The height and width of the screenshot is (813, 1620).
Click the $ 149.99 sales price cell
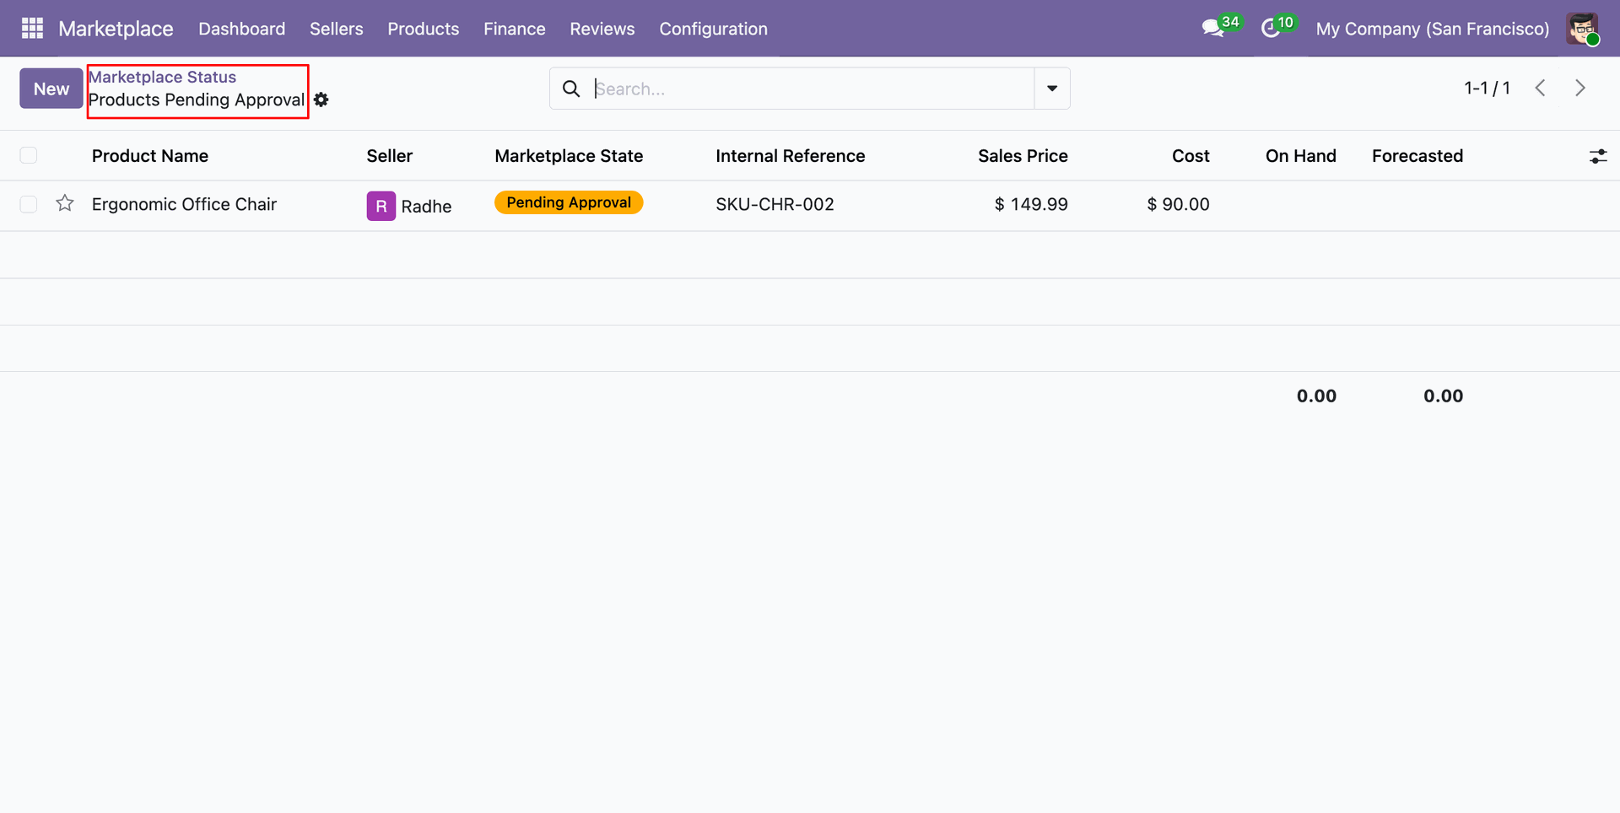[x=1031, y=204]
